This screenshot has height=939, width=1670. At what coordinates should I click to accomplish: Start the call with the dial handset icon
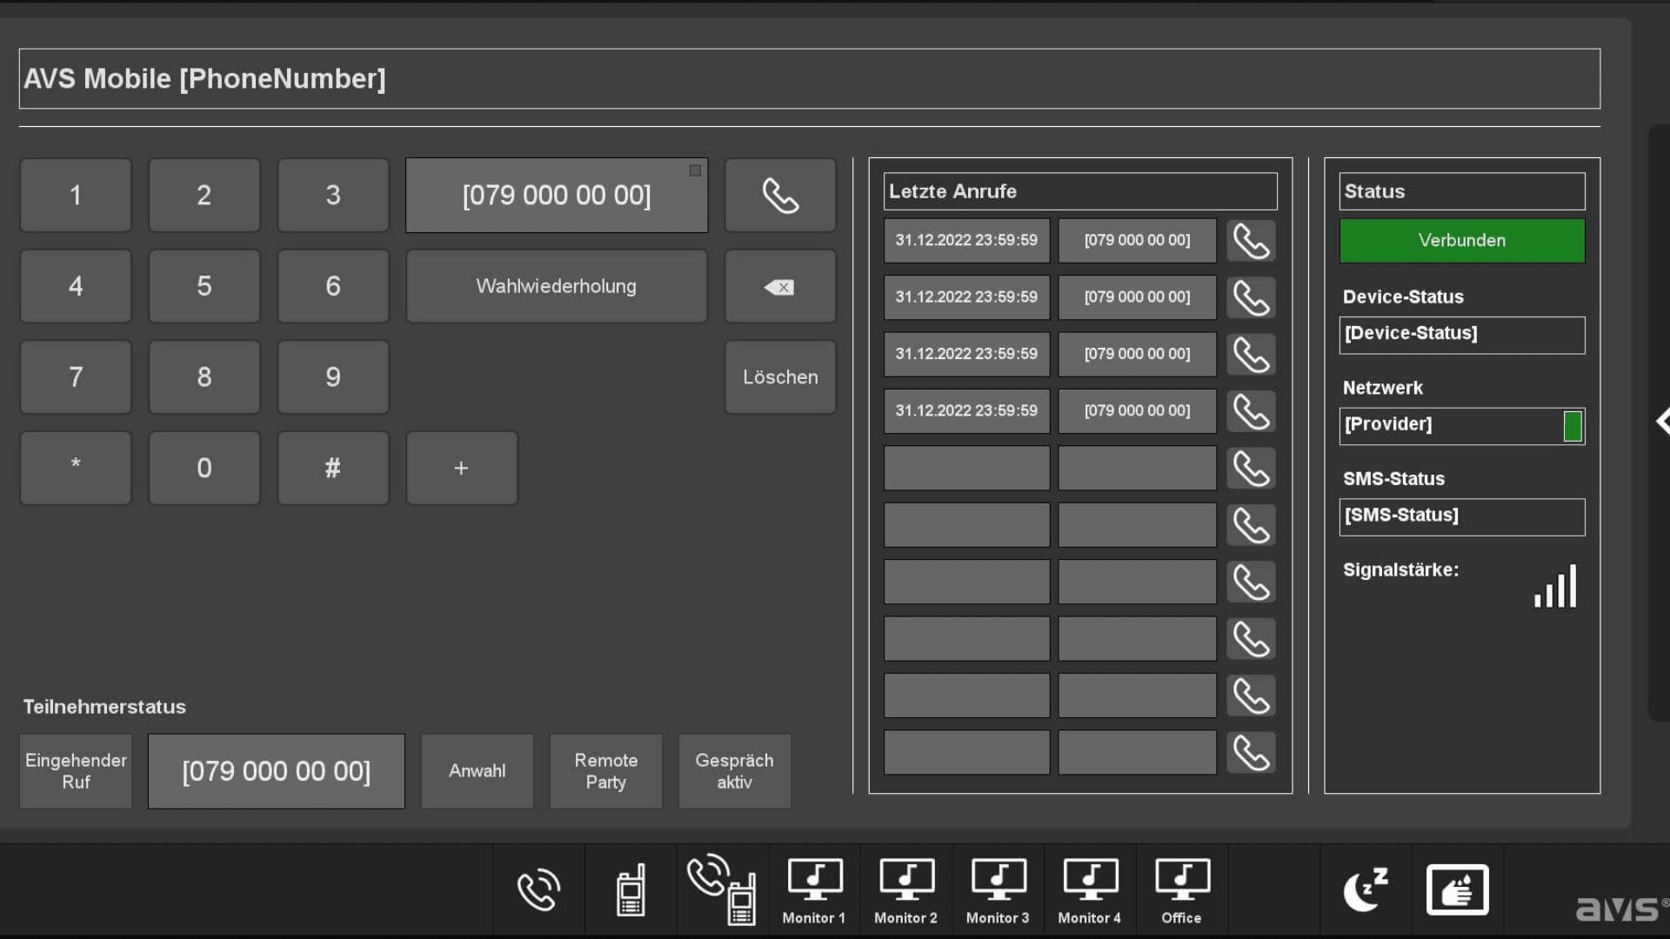point(780,195)
